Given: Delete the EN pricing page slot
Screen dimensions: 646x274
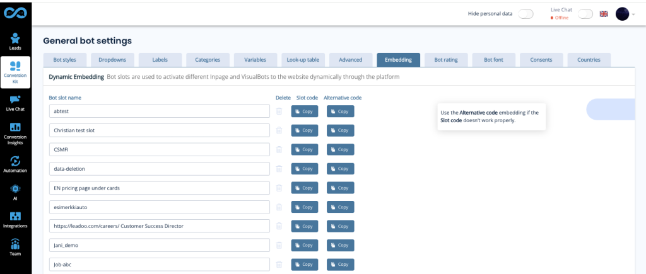Looking at the screenshot, I should (x=279, y=188).
